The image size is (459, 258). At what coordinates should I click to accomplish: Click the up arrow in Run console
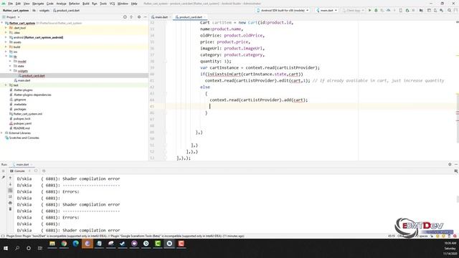(10, 178)
